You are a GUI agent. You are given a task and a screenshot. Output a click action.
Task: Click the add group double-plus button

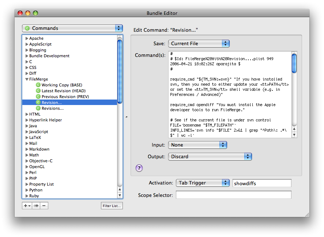pos(36,206)
